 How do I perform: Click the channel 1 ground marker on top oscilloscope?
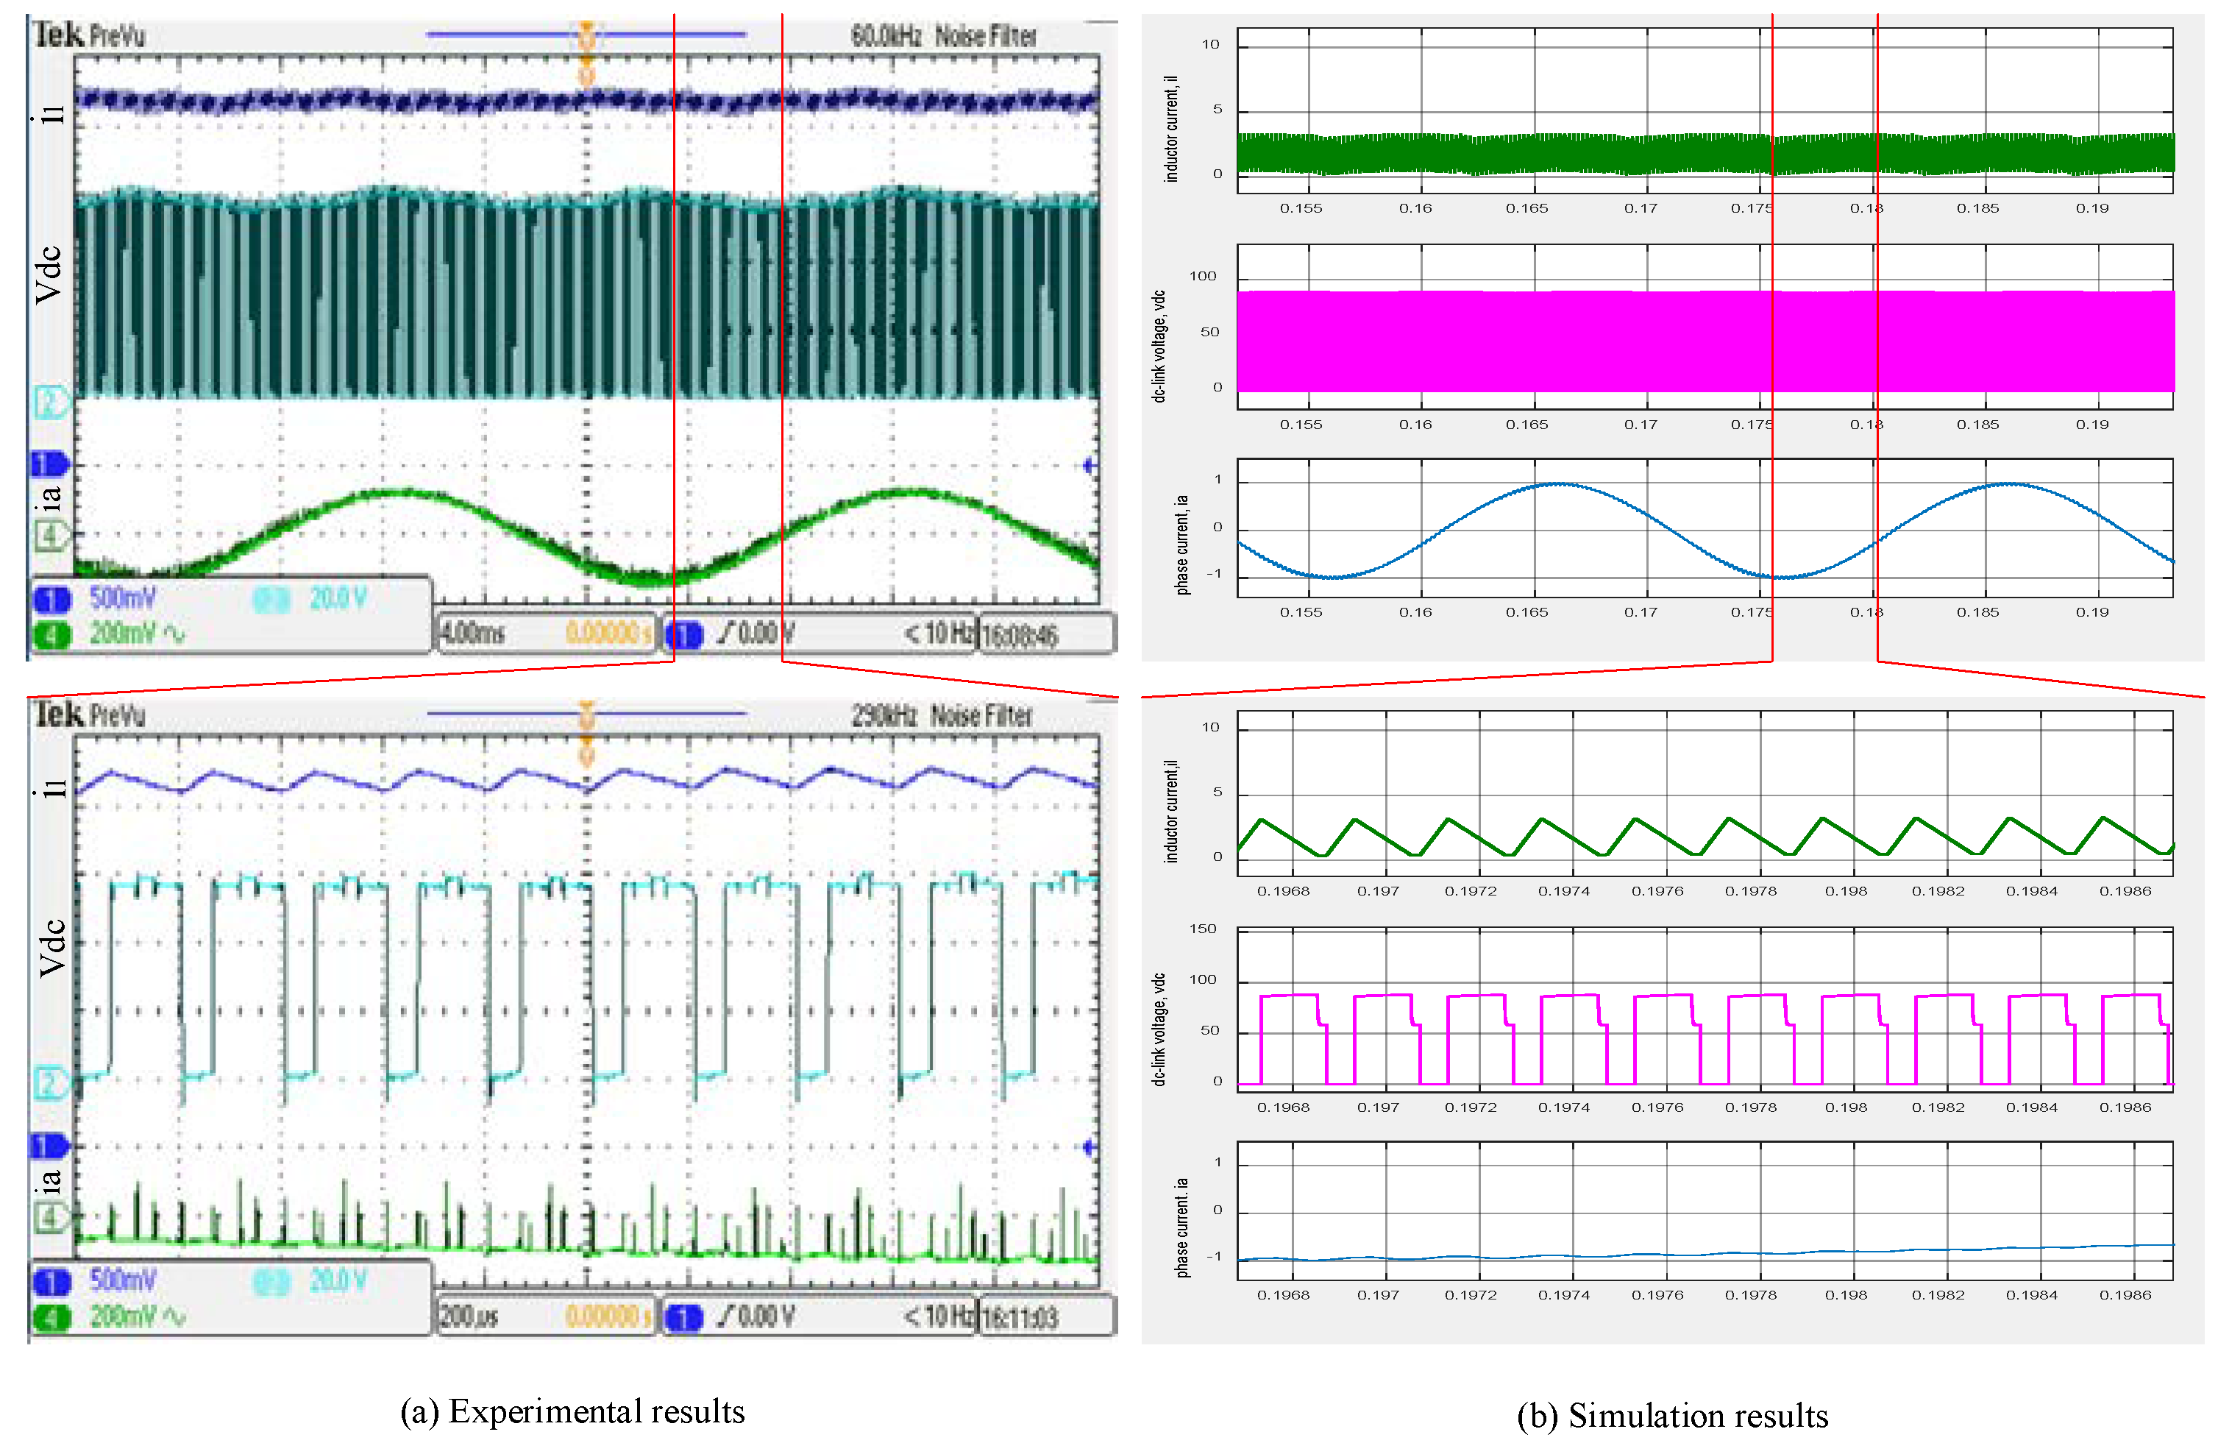(x=49, y=464)
